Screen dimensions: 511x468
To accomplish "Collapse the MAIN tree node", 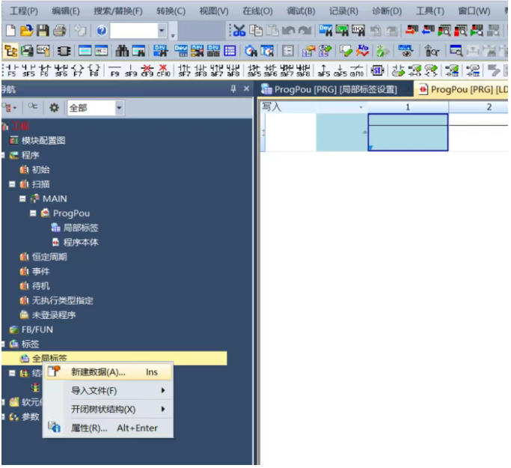I will click(22, 199).
